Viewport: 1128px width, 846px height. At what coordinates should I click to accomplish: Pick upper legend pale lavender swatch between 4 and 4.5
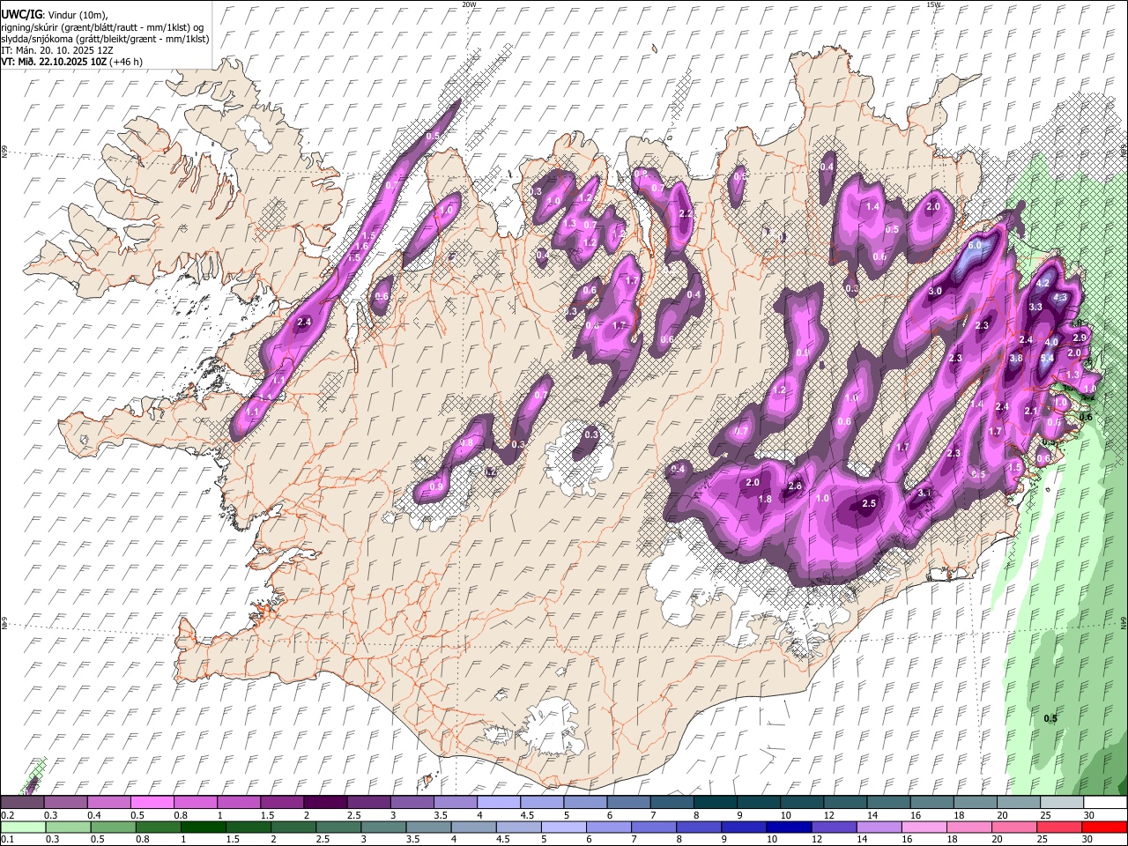499,803
